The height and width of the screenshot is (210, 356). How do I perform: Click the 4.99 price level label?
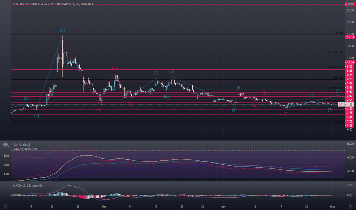pyautogui.click(x=350, y=96)
